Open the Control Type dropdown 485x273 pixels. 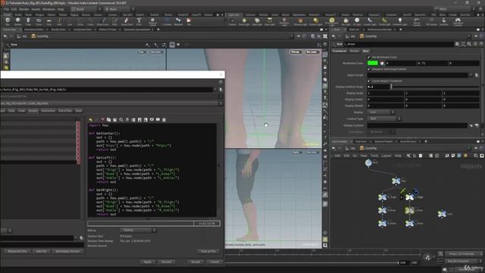click(384, 118)
